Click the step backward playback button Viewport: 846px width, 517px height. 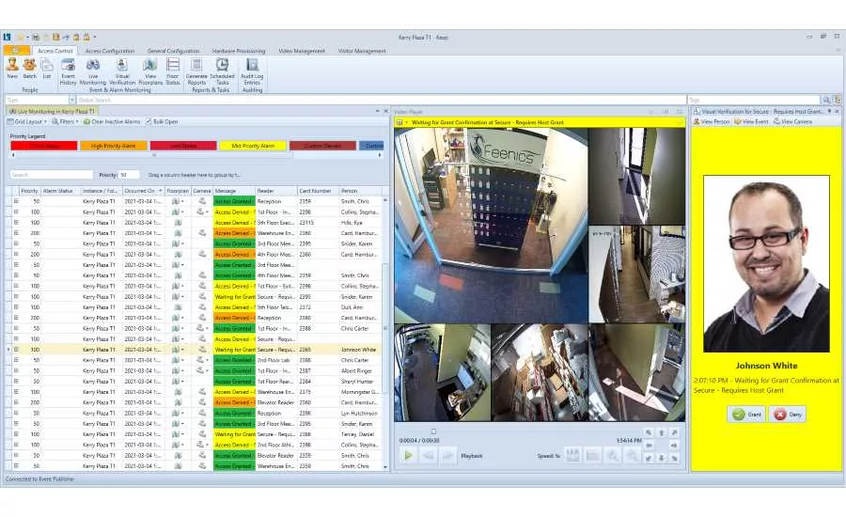(429, 456)
